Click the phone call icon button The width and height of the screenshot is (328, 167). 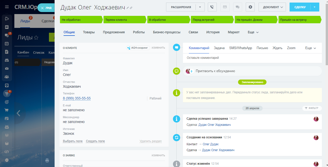(212, 7)
